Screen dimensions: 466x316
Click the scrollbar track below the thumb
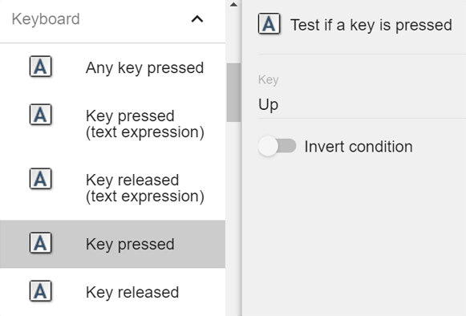pos(233,218)
